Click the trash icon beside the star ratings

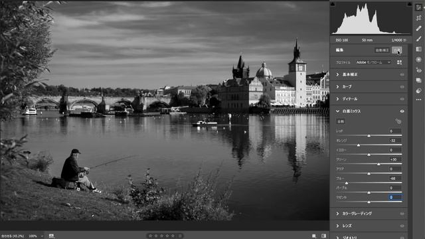click(x=180, y=236)
